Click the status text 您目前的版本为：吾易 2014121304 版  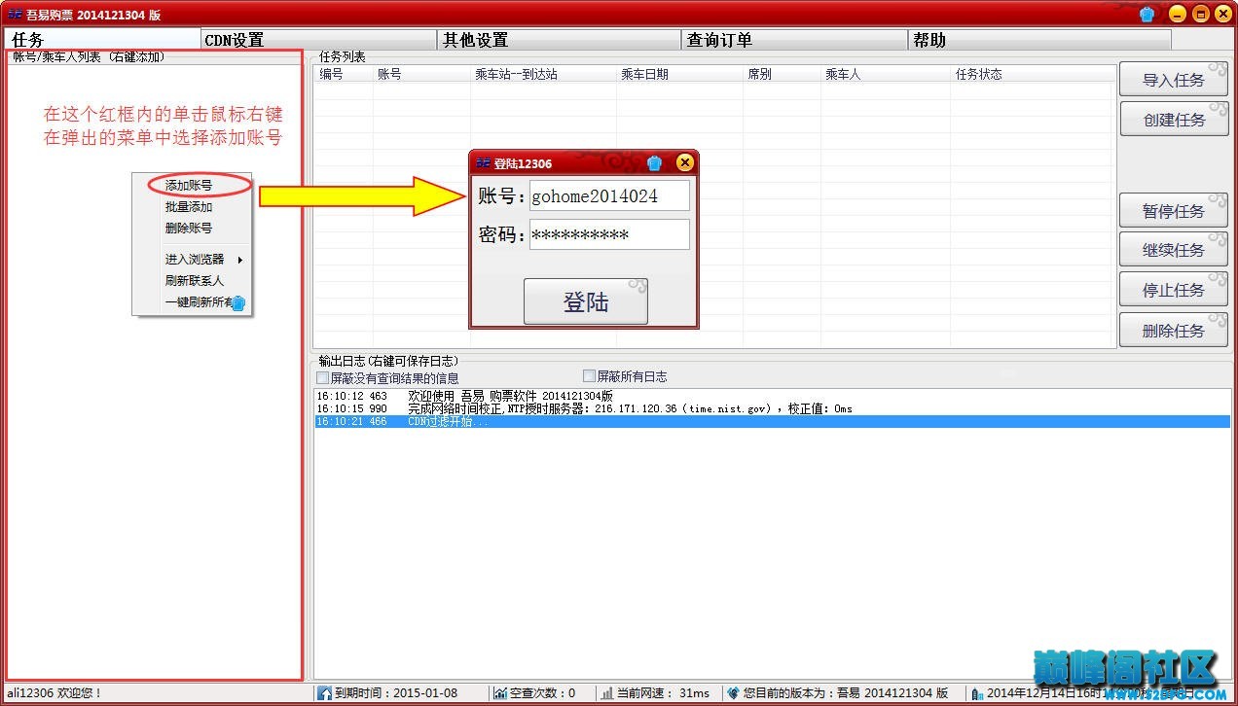(846, 693)
